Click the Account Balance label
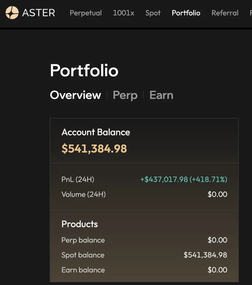Image resolution: width=252 pixels, height=285 pixels. coord(96,132)
